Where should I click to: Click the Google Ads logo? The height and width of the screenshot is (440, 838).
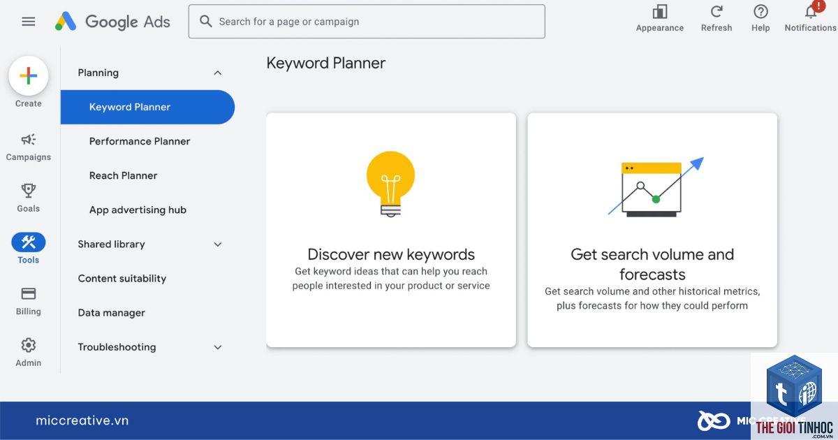[112, 22]
